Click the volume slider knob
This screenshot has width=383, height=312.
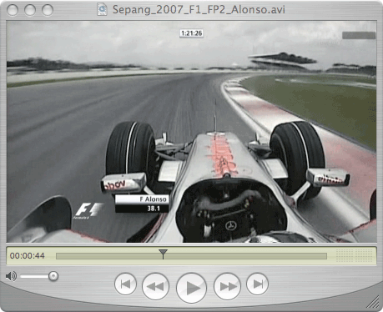(x=53, y=276)
